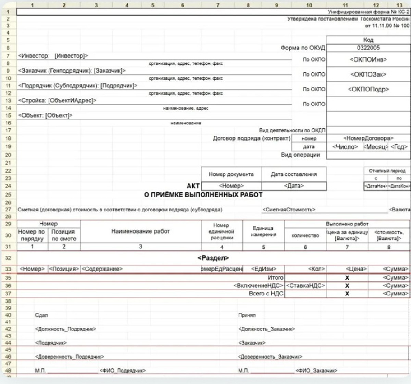Image resolution: width=411 pixels, height=384 pixels.
Task: Click the <Содержание> cell
Action: (102, 269)
